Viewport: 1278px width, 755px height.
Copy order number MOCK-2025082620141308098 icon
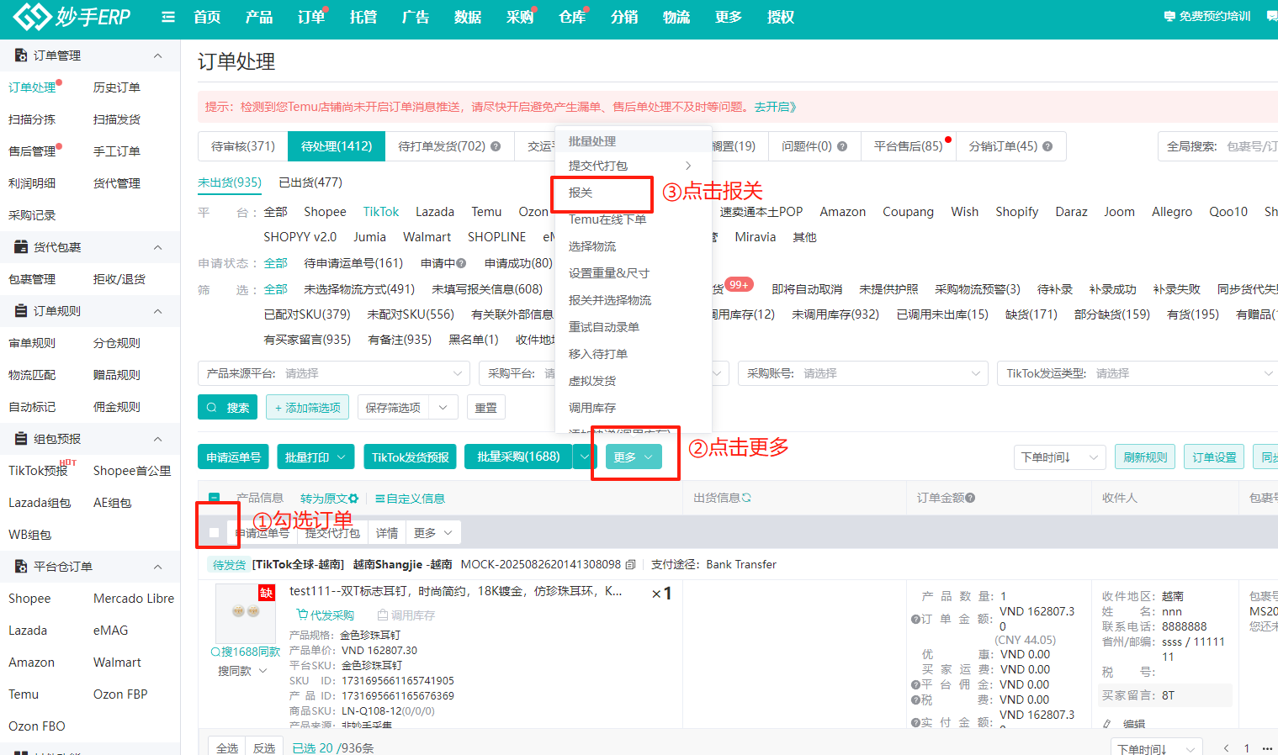(x=631, y=564)
